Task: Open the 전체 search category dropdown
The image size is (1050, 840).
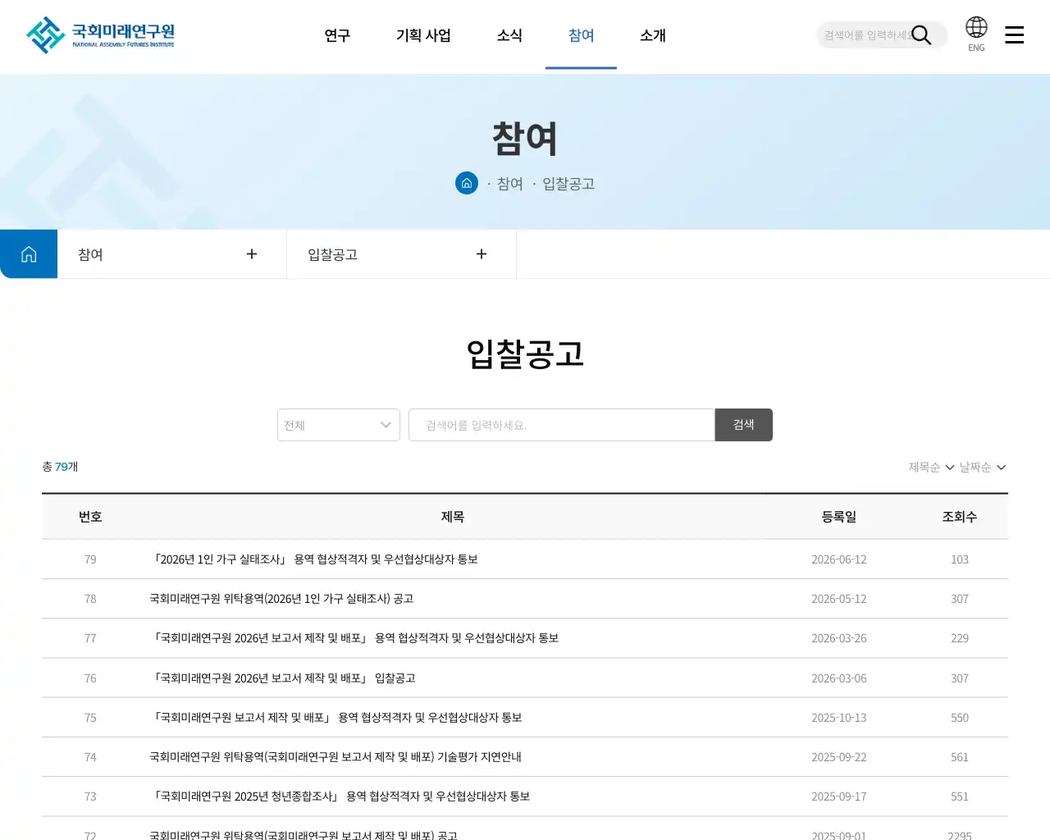Action: click(339, 425)
